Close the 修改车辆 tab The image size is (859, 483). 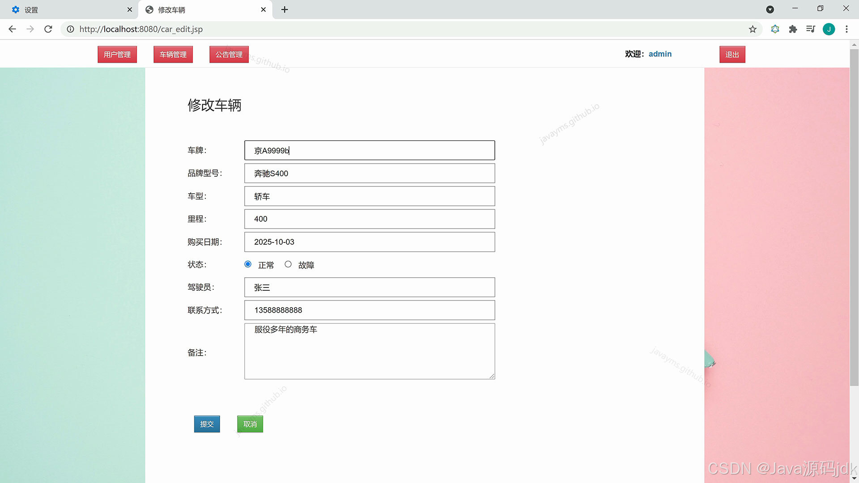tap(263, 9)
